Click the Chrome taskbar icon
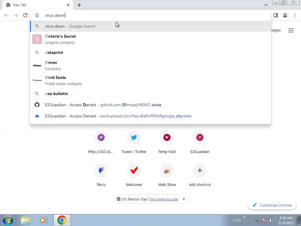 [62, 220]
